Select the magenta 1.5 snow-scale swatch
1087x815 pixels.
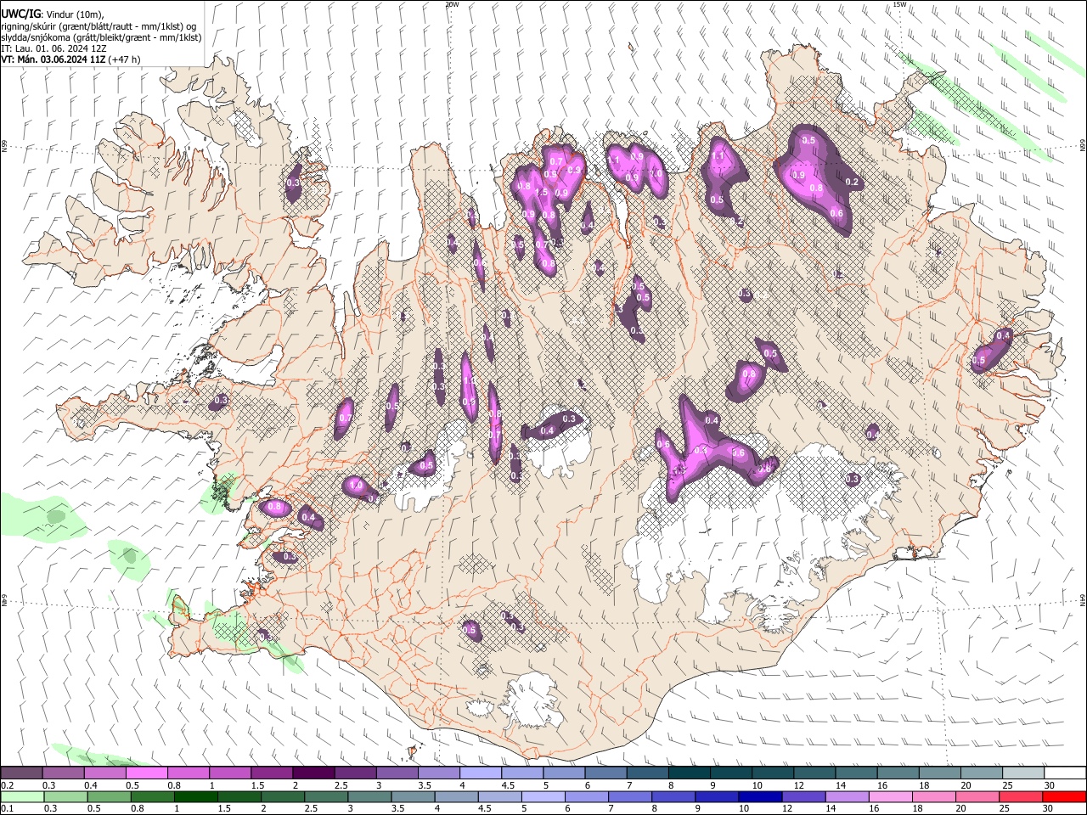(271, 773)
